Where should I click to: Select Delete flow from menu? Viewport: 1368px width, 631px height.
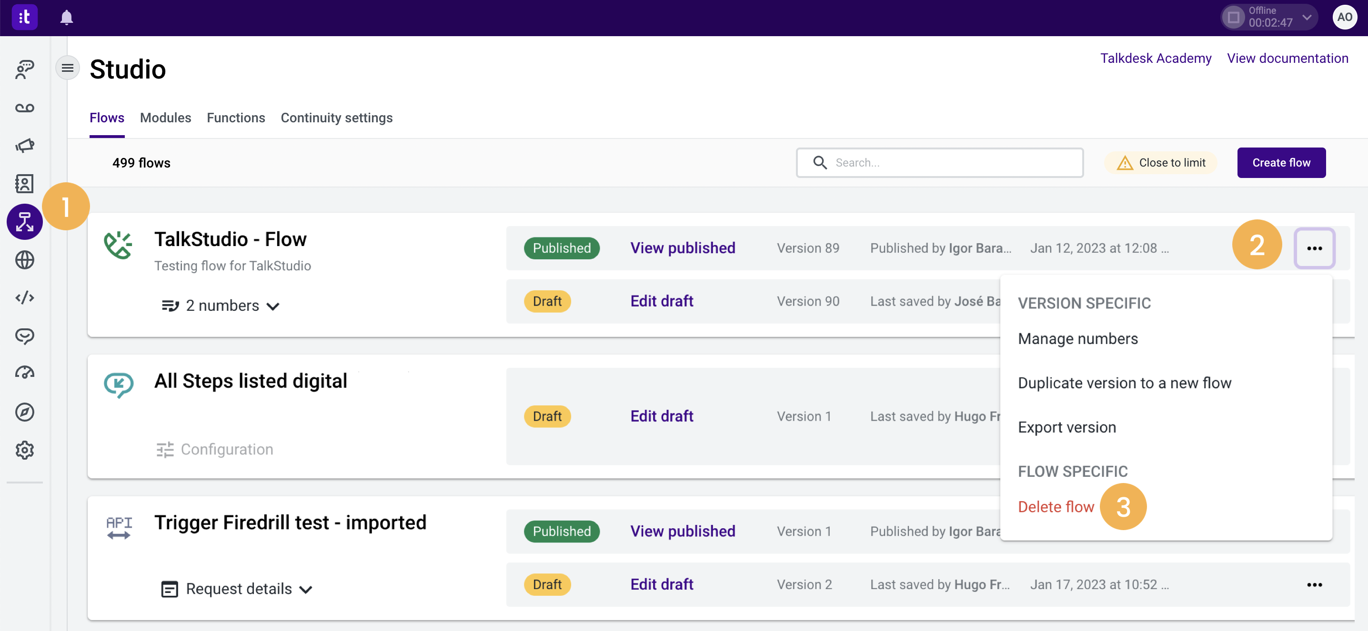pyautogui.click(x=1055, y=506)
